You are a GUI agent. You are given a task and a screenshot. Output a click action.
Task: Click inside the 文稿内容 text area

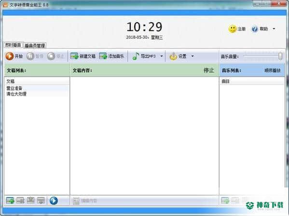[x=145, y=135]
